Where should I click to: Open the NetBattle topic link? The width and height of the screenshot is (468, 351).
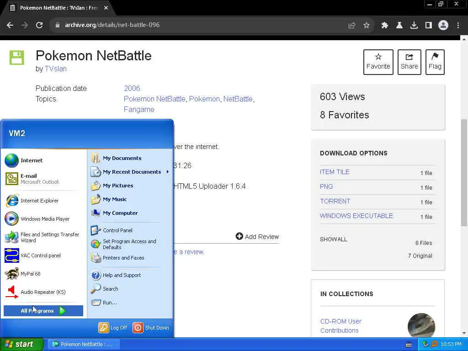tap(238, 99)
